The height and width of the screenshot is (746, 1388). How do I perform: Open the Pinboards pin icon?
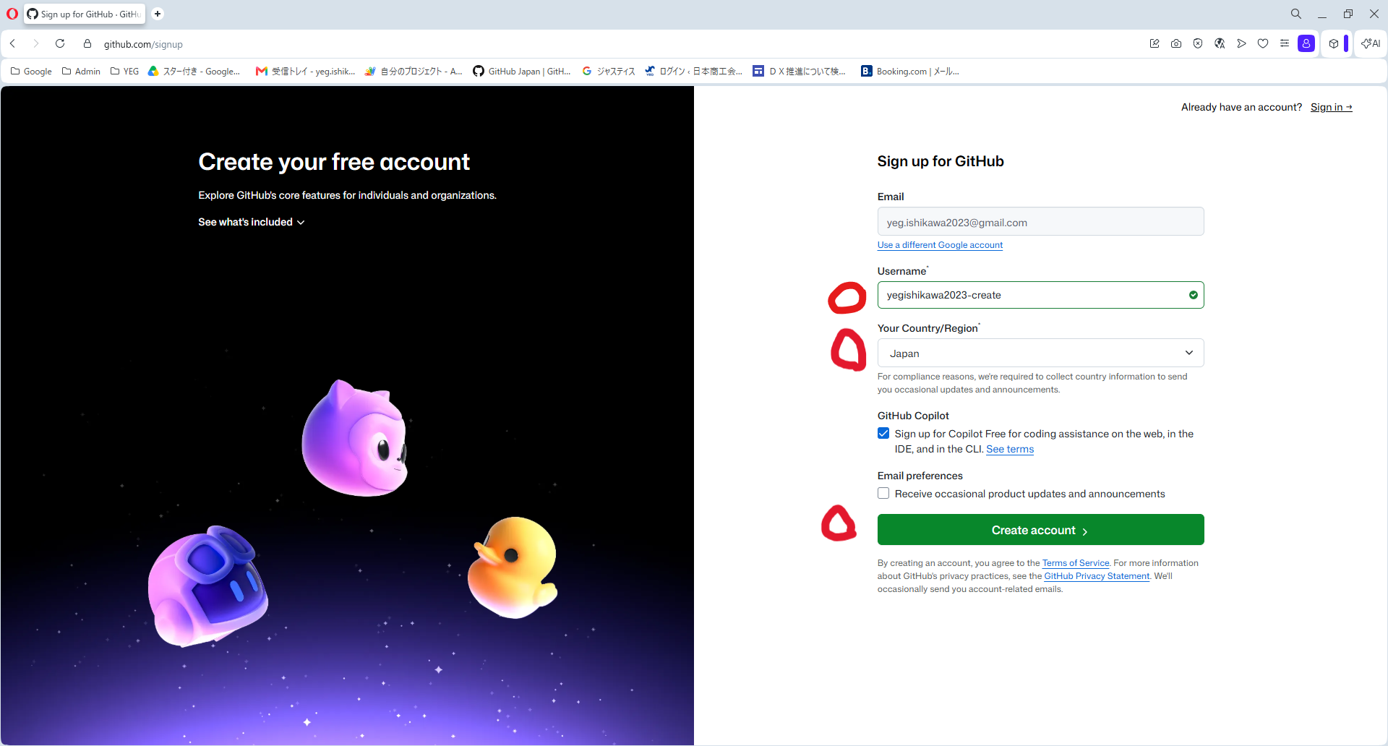1154,44
